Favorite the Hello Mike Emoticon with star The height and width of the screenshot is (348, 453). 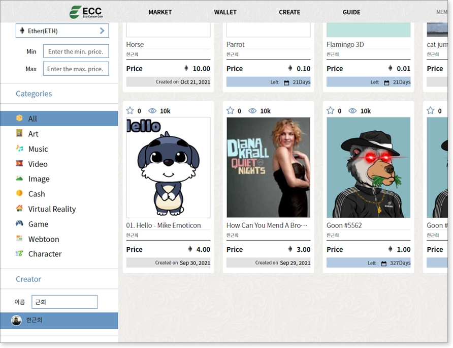click(x=130, y=110)
